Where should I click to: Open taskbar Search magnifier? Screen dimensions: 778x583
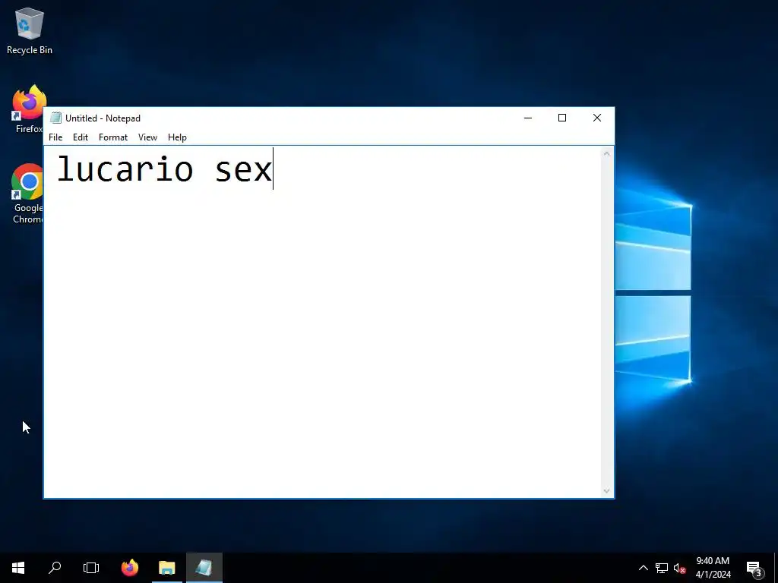coord(55,568)
